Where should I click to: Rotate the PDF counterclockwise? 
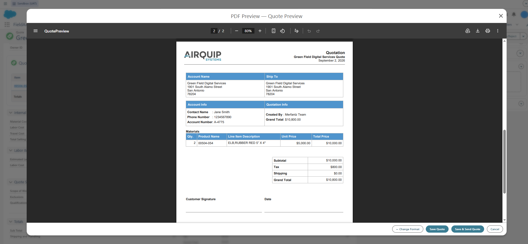click(x=282, y=31)
